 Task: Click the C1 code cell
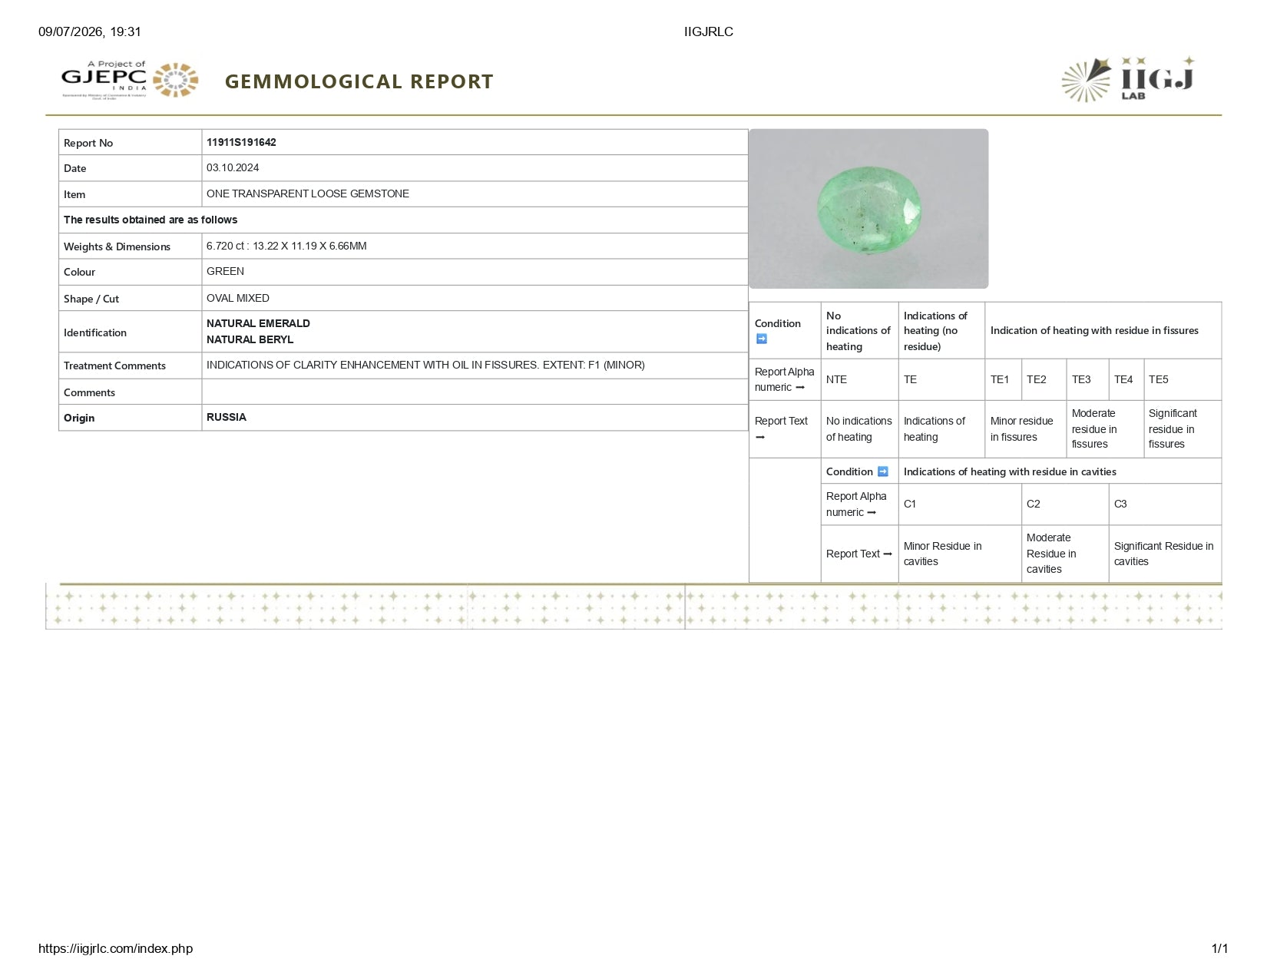pos(960,504)
